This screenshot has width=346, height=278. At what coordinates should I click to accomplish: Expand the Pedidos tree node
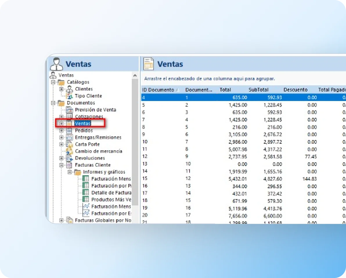point(61,131)
